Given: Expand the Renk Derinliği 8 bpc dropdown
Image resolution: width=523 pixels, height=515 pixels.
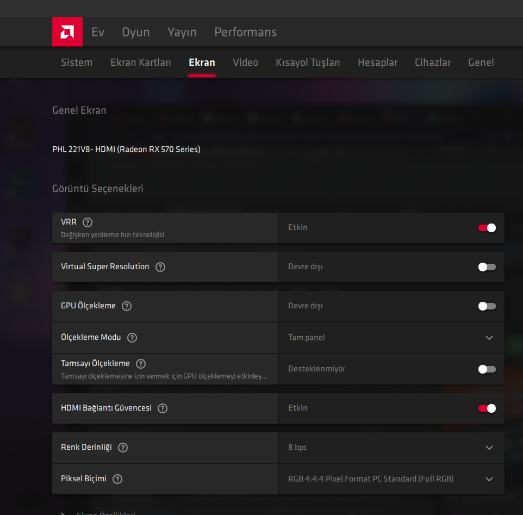Looking at the screenshot, I should tap(489, 448).
